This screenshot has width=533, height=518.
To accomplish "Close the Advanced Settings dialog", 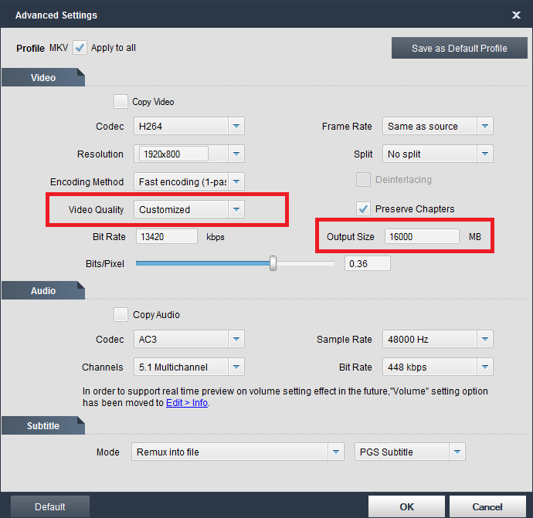I will (516, 15).
